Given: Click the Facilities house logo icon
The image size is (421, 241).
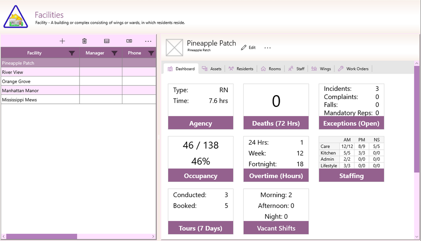Looking at the screenshot, I should pos(16,17).
